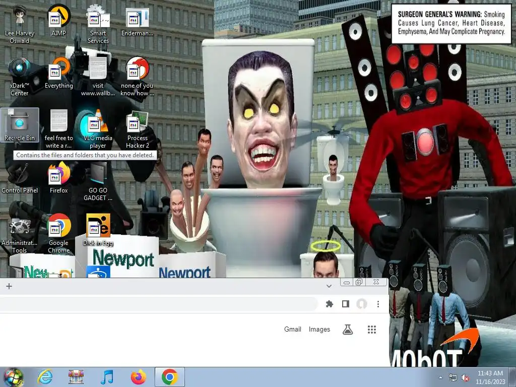
Task: Open the Firefox desktop shortcut
Action: pyautogui.click(x=58, y=178)
